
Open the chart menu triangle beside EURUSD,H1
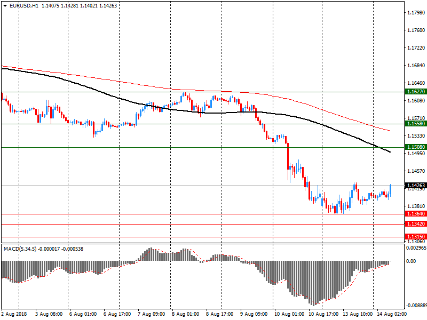[x=5, y=6]
